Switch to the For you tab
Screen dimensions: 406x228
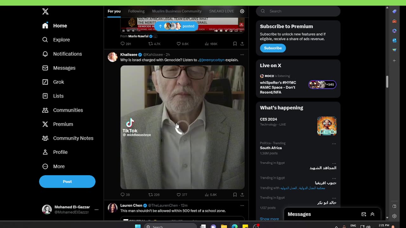pyautogui.click(x=114, y=11)
